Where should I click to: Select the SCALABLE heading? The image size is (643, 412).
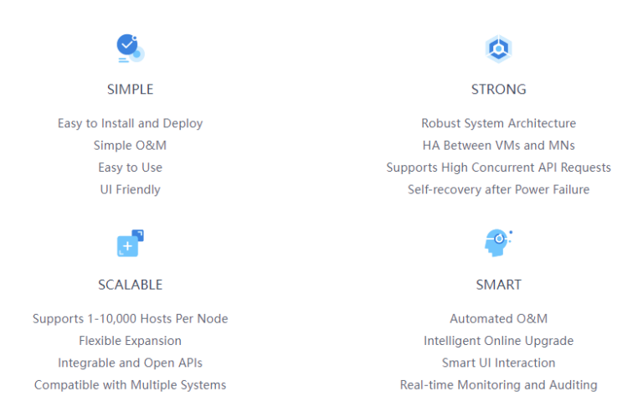tap(131, 285)
